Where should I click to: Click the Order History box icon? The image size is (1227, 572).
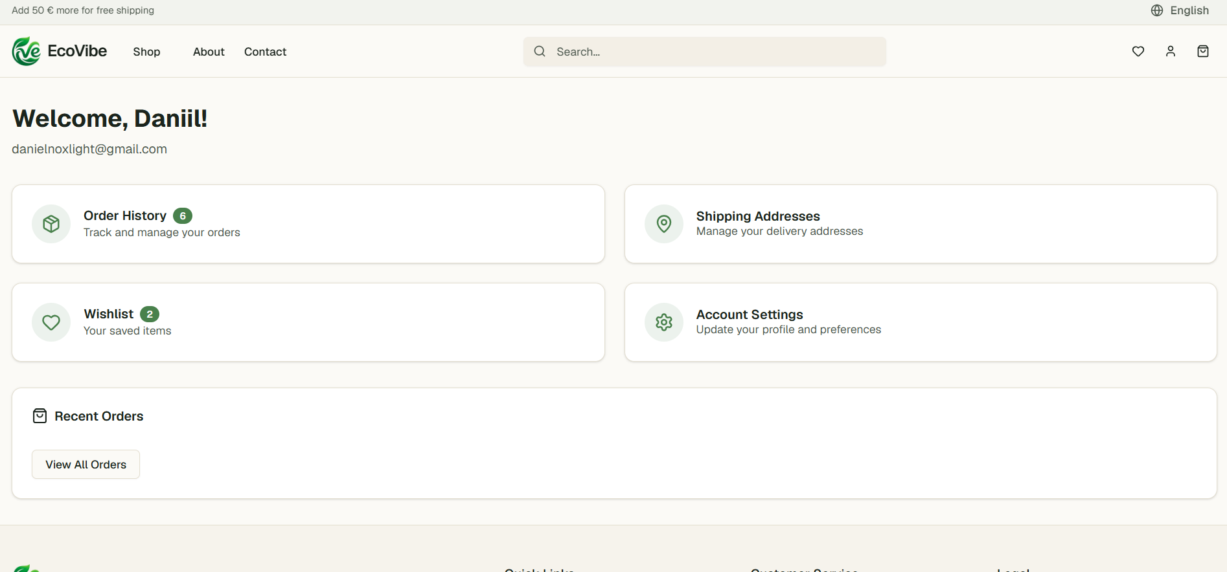point(51,224)
